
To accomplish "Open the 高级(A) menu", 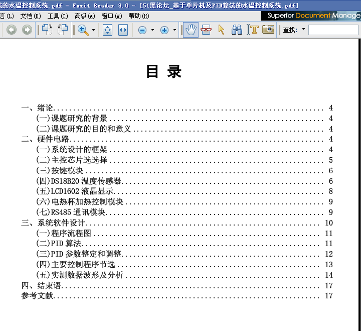I will 85,16.
